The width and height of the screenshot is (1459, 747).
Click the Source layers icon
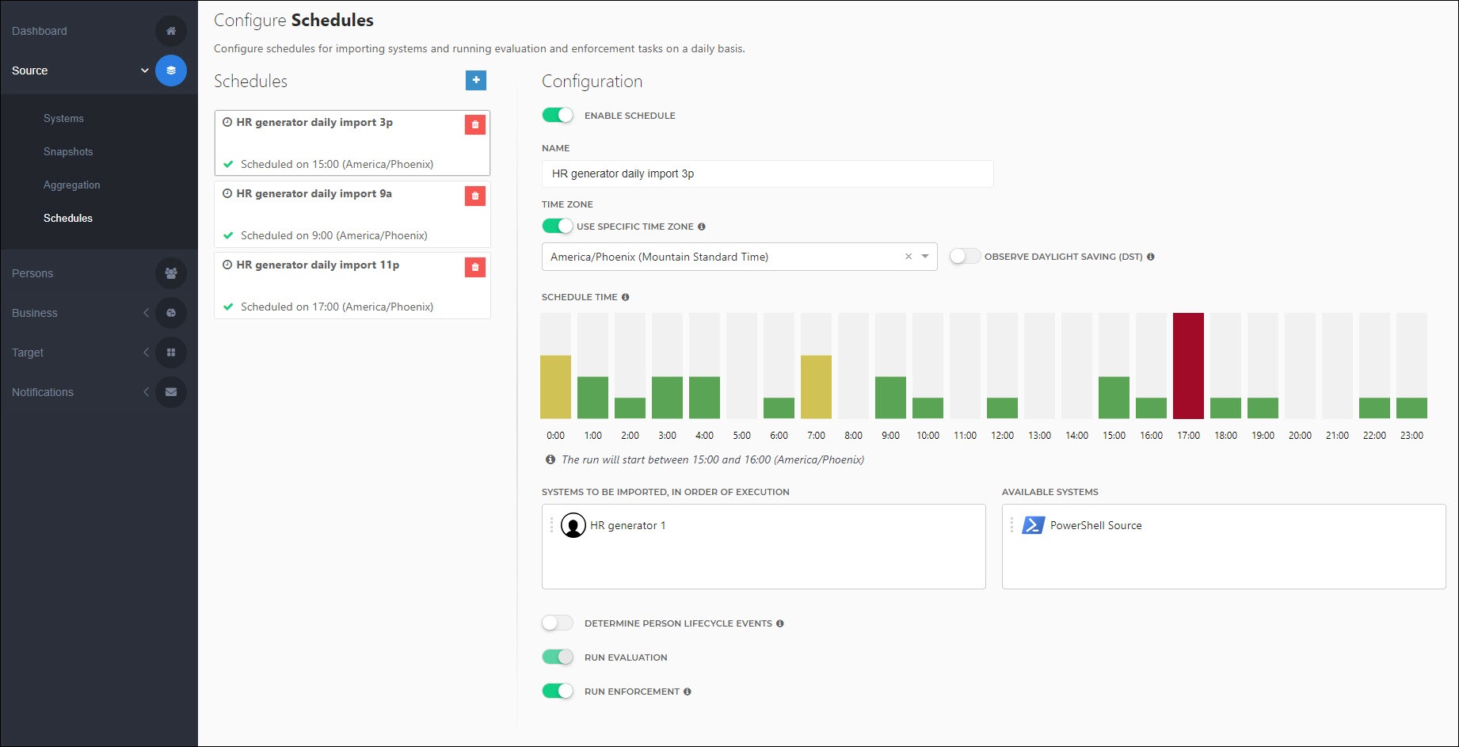pos(171,71)
